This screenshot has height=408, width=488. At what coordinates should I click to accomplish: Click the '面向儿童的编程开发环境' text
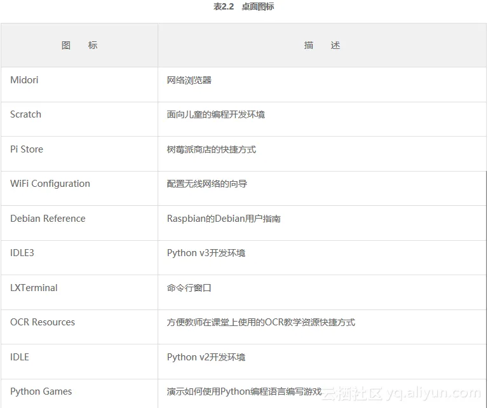[x=216, y=114]
